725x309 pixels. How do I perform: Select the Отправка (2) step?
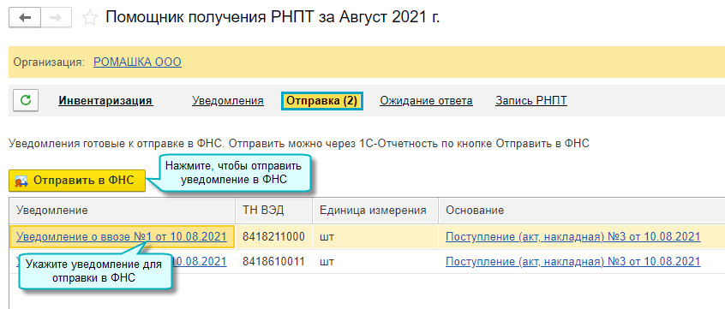click(322, 101)
